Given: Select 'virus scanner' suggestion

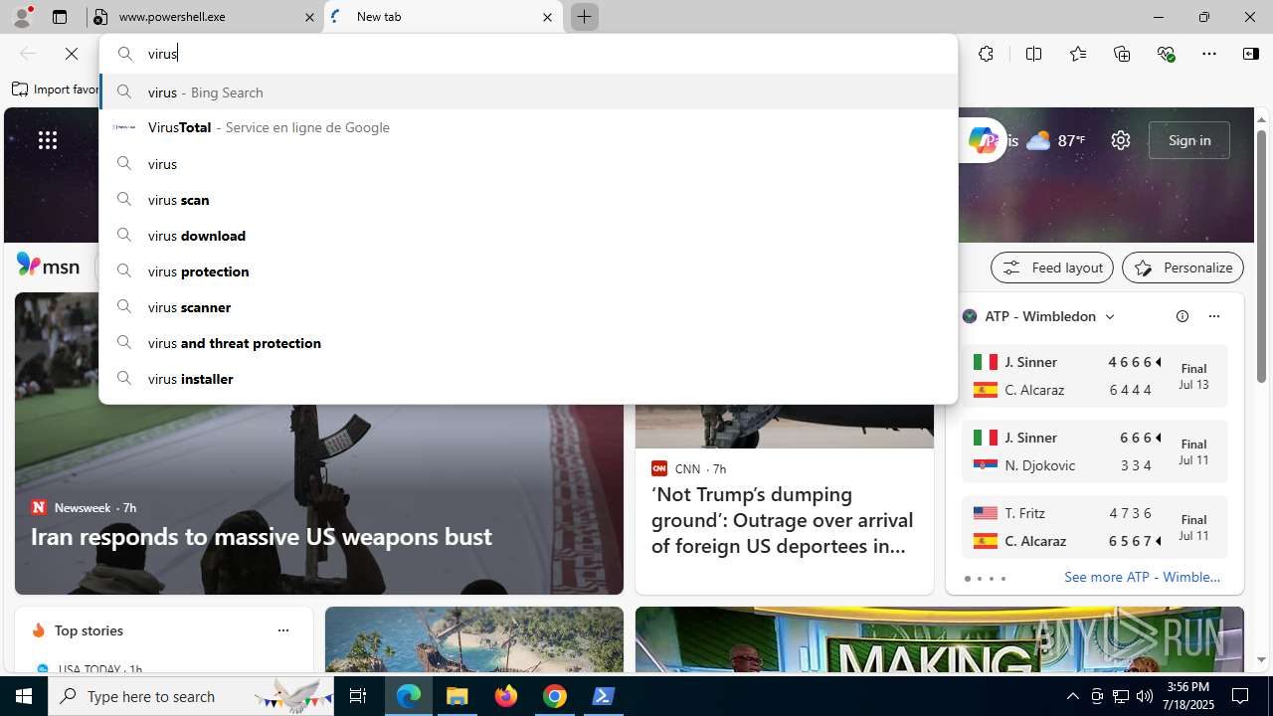Looking at the screenshot, I should point(528,306).
